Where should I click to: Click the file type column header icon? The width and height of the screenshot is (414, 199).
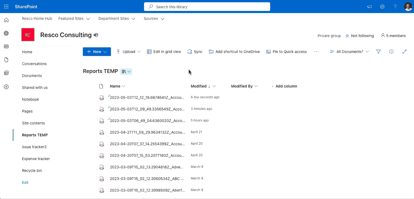[101, 86]
